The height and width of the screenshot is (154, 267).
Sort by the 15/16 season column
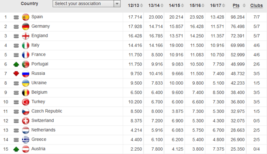pyautogui.click(x=197, y=5)
